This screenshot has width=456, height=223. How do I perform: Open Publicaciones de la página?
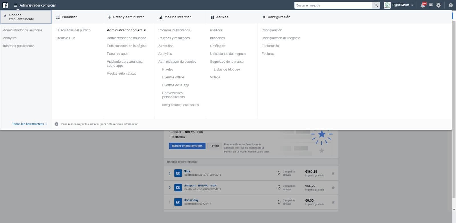coord(127,46)
